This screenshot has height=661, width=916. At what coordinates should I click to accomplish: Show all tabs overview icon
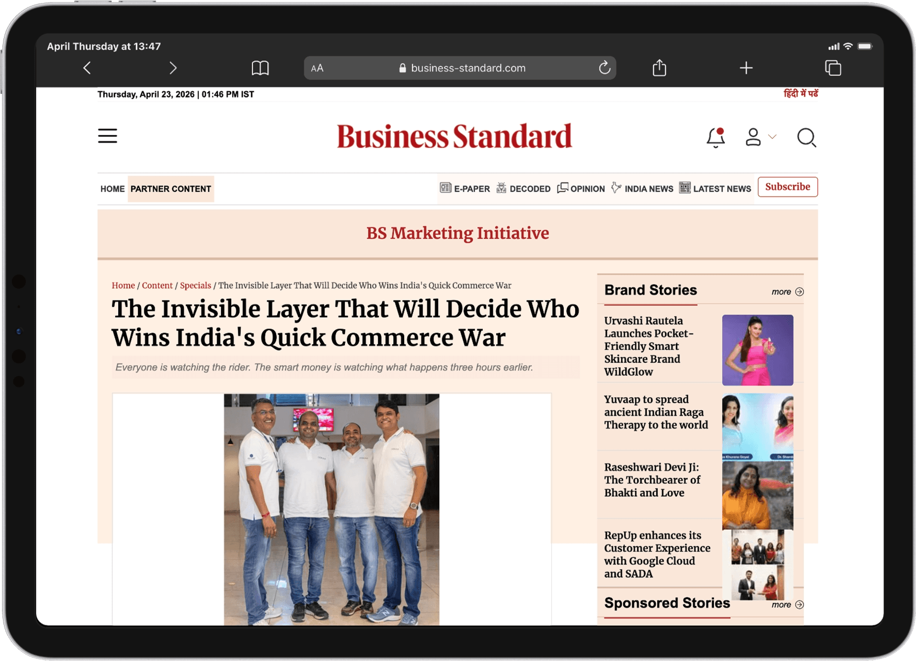tap(833, 68)
